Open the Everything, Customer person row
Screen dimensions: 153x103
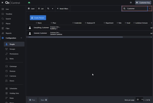click(89, 28)
